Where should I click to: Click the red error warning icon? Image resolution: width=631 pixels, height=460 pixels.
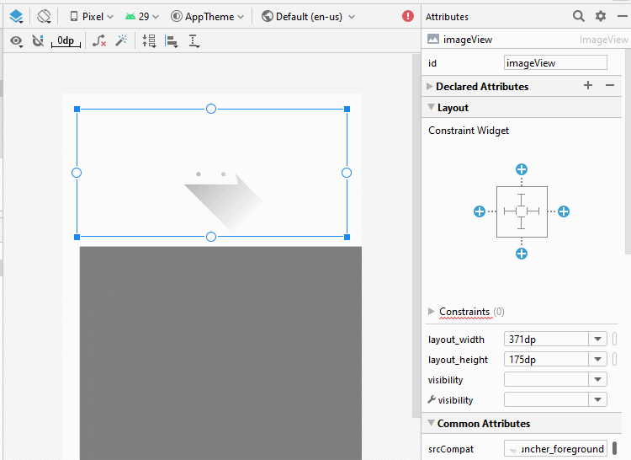(x=408, y=16)
